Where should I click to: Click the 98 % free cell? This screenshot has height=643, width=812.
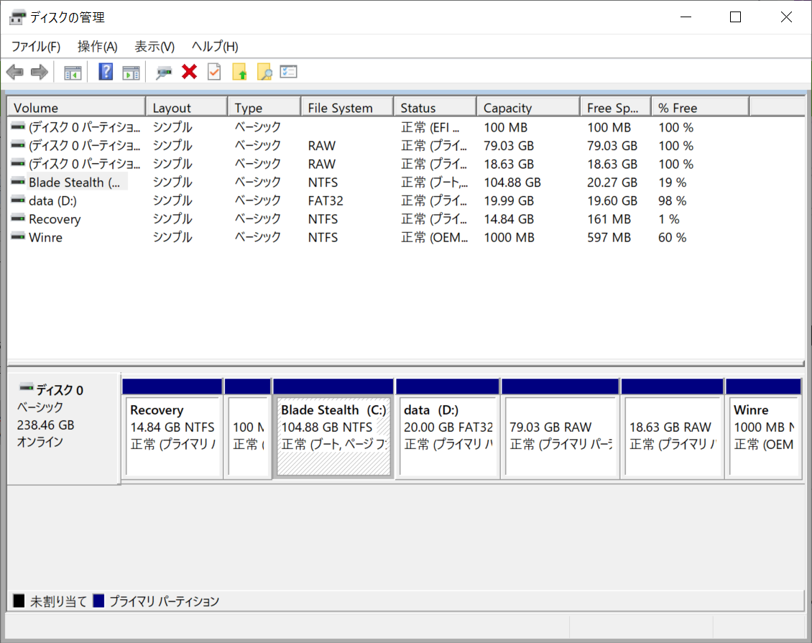672,200
